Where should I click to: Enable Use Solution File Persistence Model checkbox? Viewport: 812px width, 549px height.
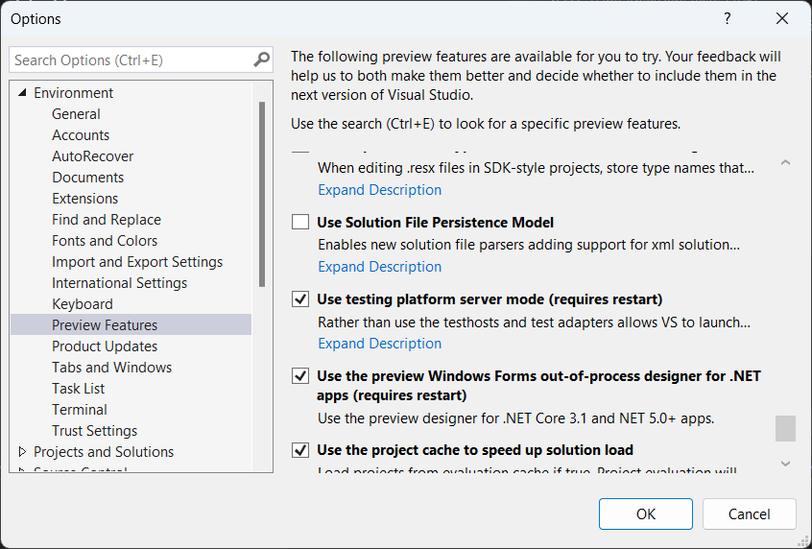pos(300,222)
